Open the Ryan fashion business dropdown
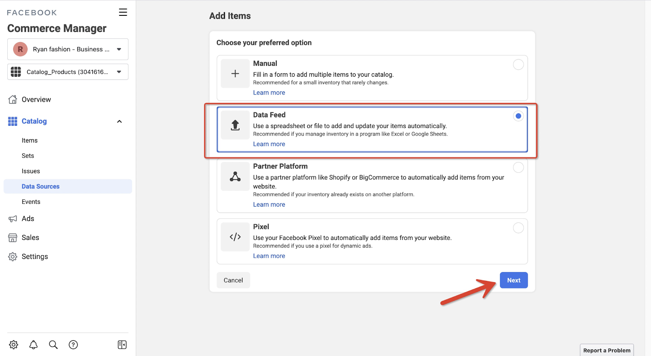Viewport: 651px width, 356px height. click(68, 49)
